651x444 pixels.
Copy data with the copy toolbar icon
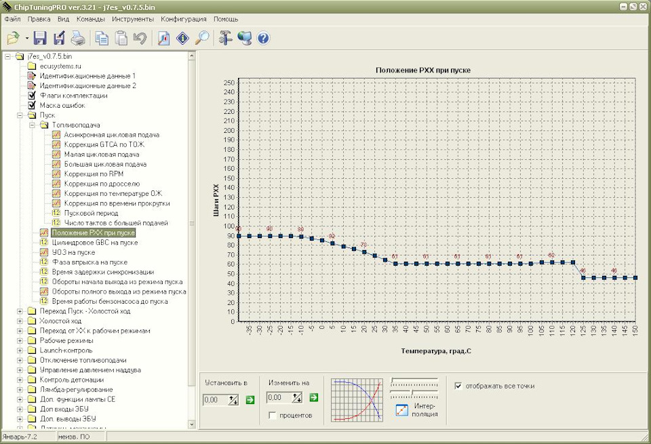(101, 38)
